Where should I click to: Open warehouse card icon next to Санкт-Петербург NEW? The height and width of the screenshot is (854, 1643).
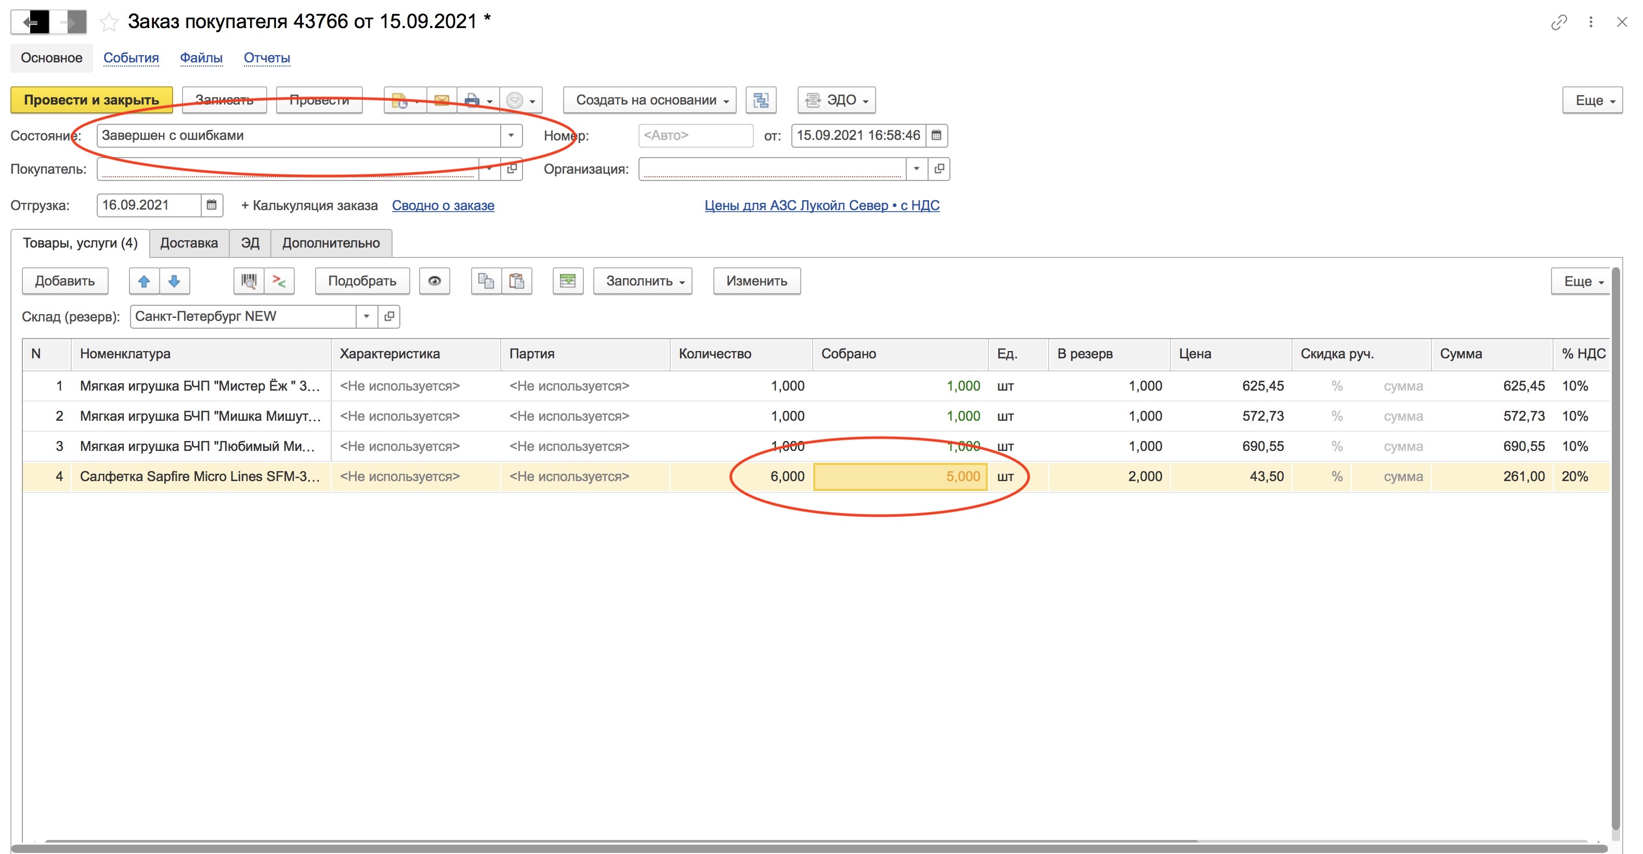point(389,316)
